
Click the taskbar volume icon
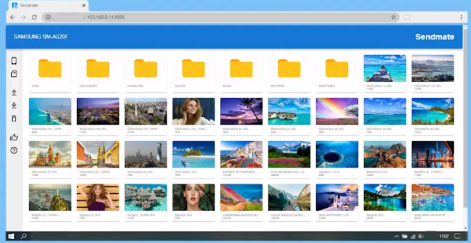421,236
